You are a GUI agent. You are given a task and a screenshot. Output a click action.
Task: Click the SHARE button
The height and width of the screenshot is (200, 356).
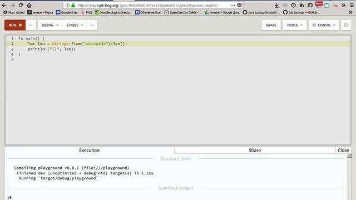point(271,25)
